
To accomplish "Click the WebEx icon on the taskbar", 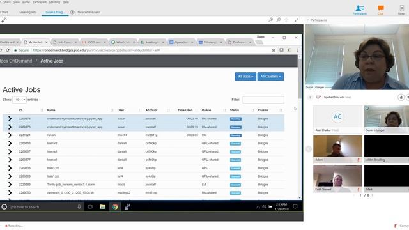I will 127,207.
